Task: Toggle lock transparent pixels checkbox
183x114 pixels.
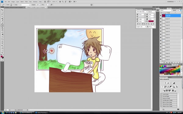Action: tap(164, 13)
